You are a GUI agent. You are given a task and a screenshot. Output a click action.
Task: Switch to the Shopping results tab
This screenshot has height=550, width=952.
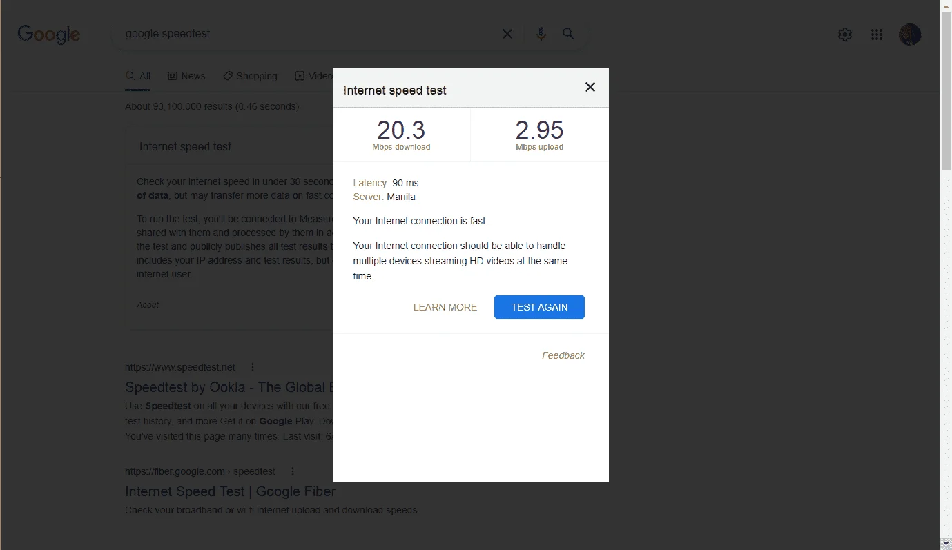coord(250,77)
